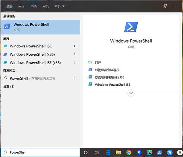Click the 打开 open icon in preview pane
The width and height of the screenshot is (183, 157).
(90, 62)
